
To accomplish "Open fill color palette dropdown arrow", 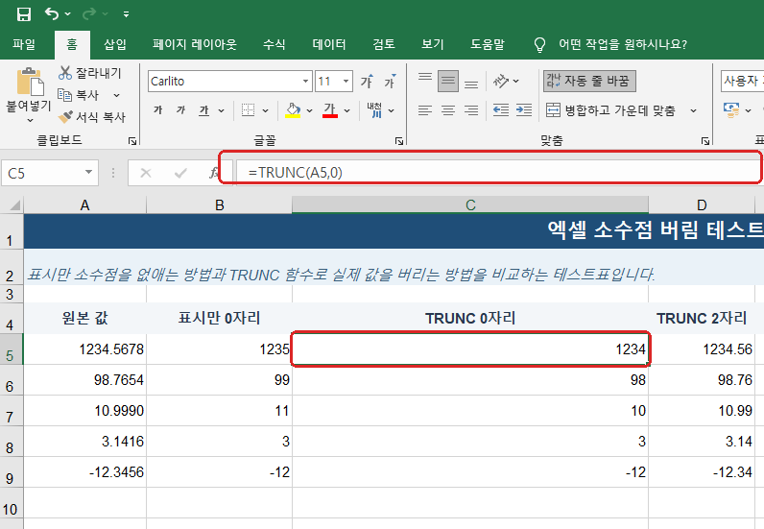I will [x=309, y=110].
